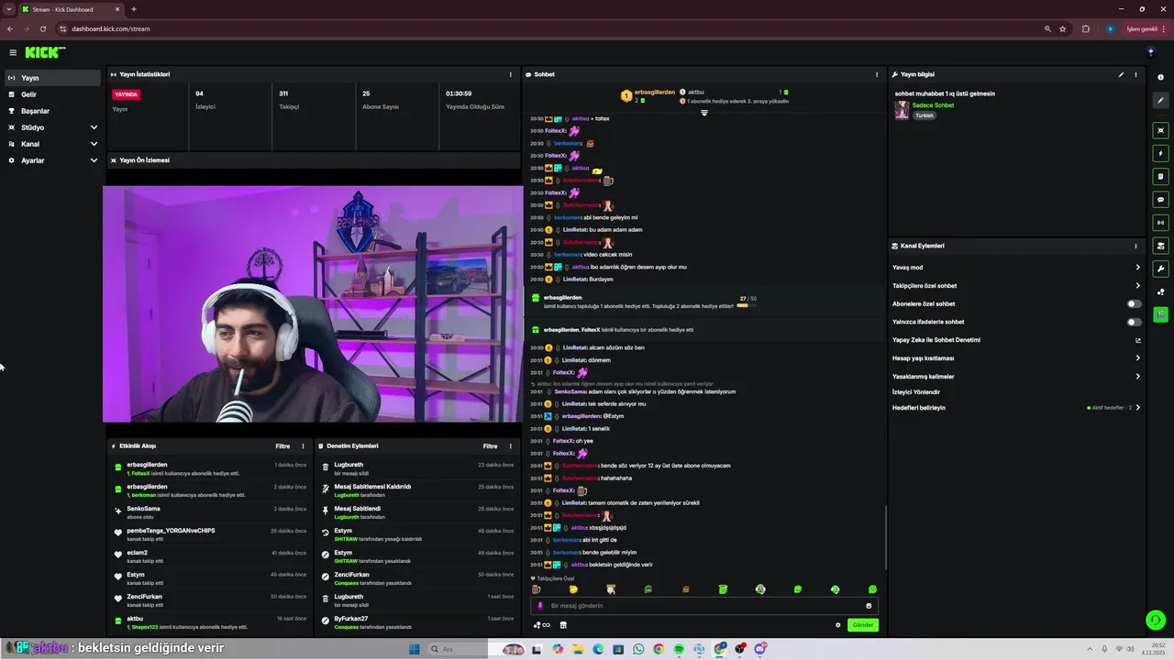Open Kanal Eylemleri panel three-dot menu

tap(1135, 246)
